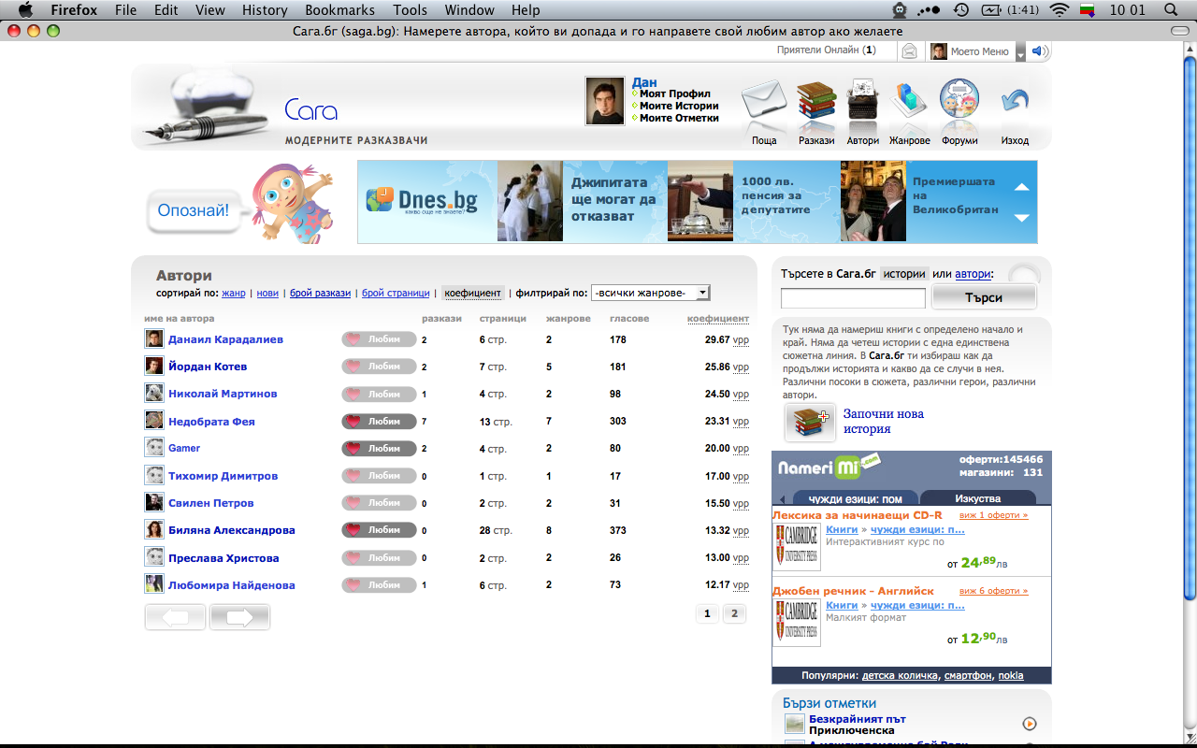1197x748 pixels.
Task: Open the всички жанрове filter dropdown
Action: [651, 293]
